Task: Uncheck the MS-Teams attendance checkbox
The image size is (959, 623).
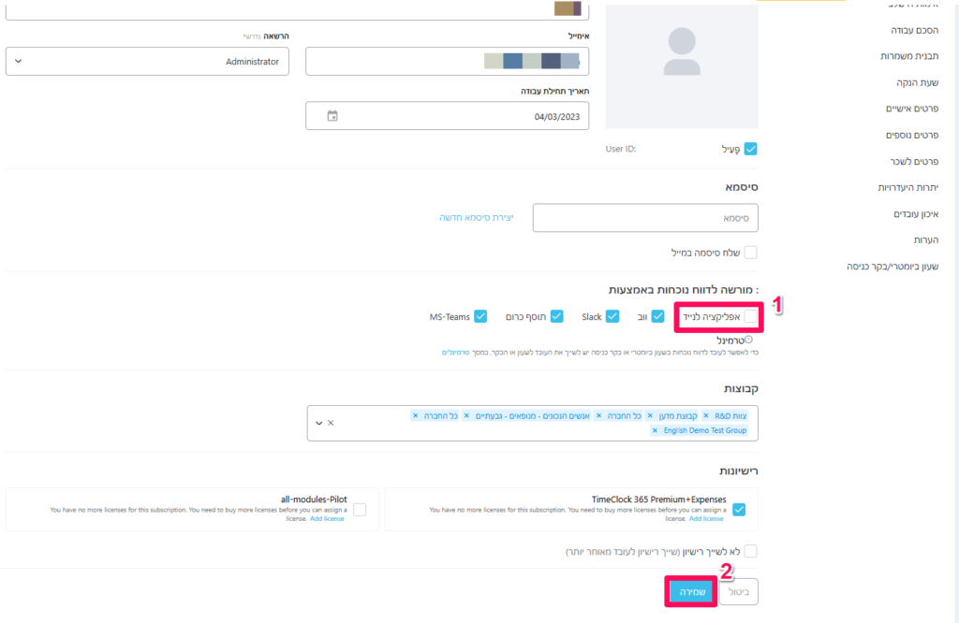Action: (x=480, y=317)
